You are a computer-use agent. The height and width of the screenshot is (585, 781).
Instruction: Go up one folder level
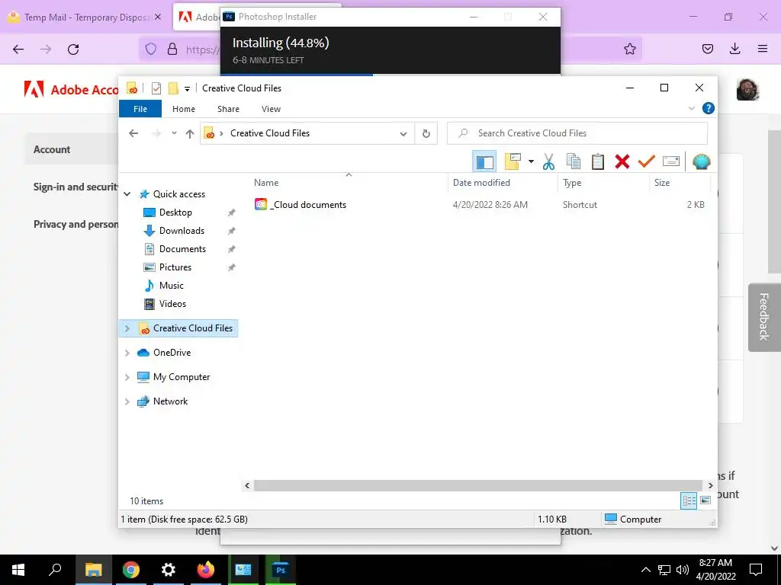pos(190,133)
